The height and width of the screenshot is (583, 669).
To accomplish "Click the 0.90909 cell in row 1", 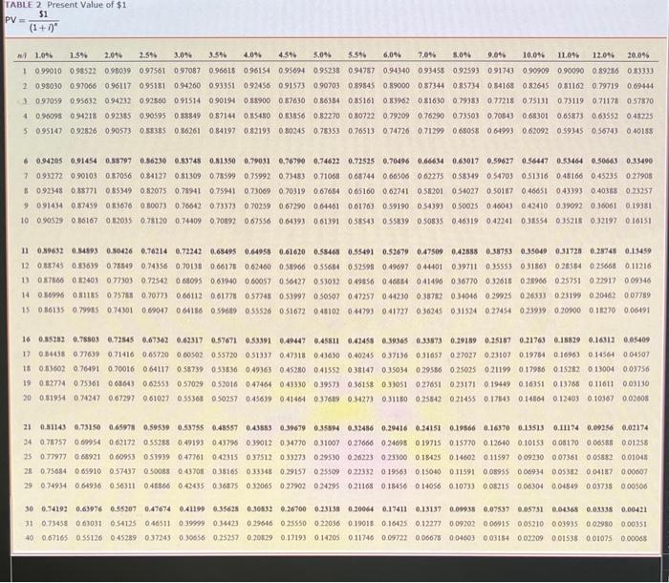I will coord(536,71).
